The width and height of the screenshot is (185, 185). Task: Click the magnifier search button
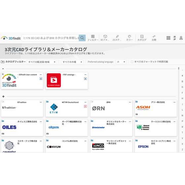[82, 38]
